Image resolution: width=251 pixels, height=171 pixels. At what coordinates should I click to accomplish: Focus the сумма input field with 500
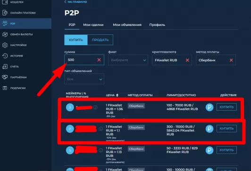point(84,60)
